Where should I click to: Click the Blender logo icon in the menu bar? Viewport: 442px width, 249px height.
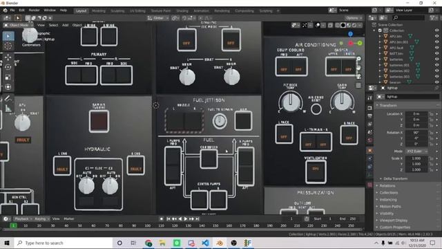tap(5, 10)
